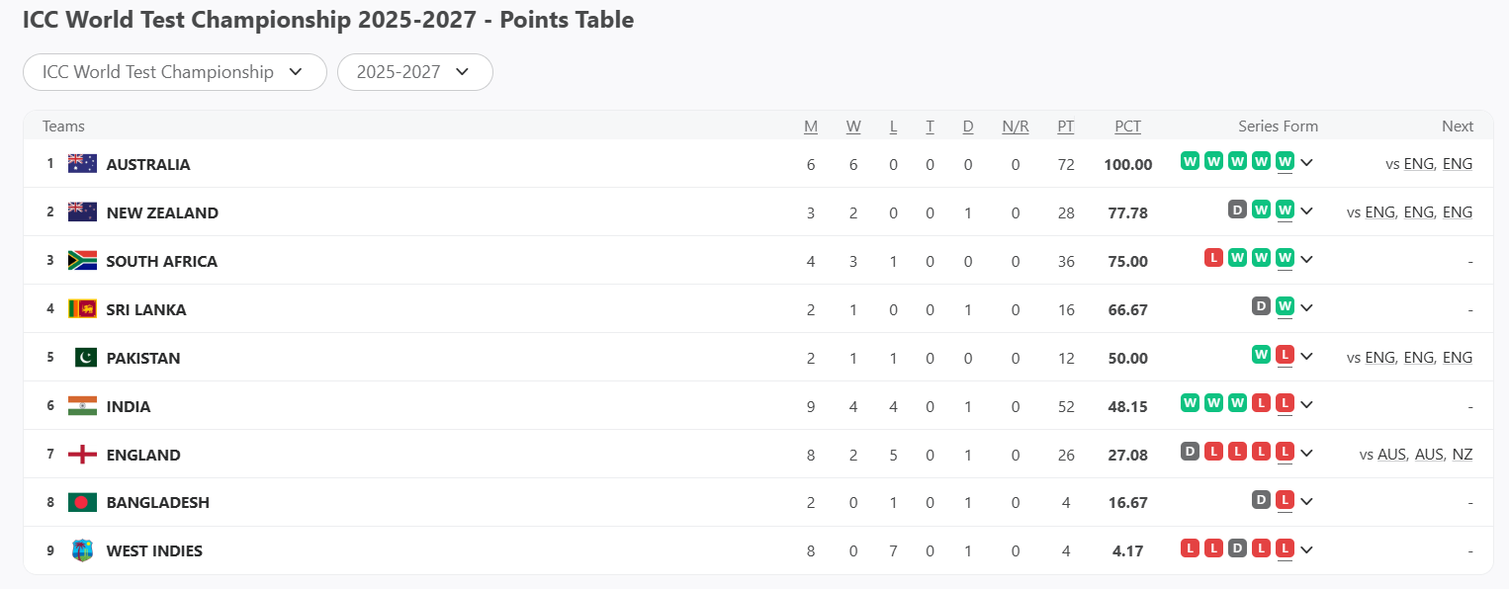Open the NZ fixture link in England's row
Screen dimensions: 1509x589
(x=1463, y=455)
